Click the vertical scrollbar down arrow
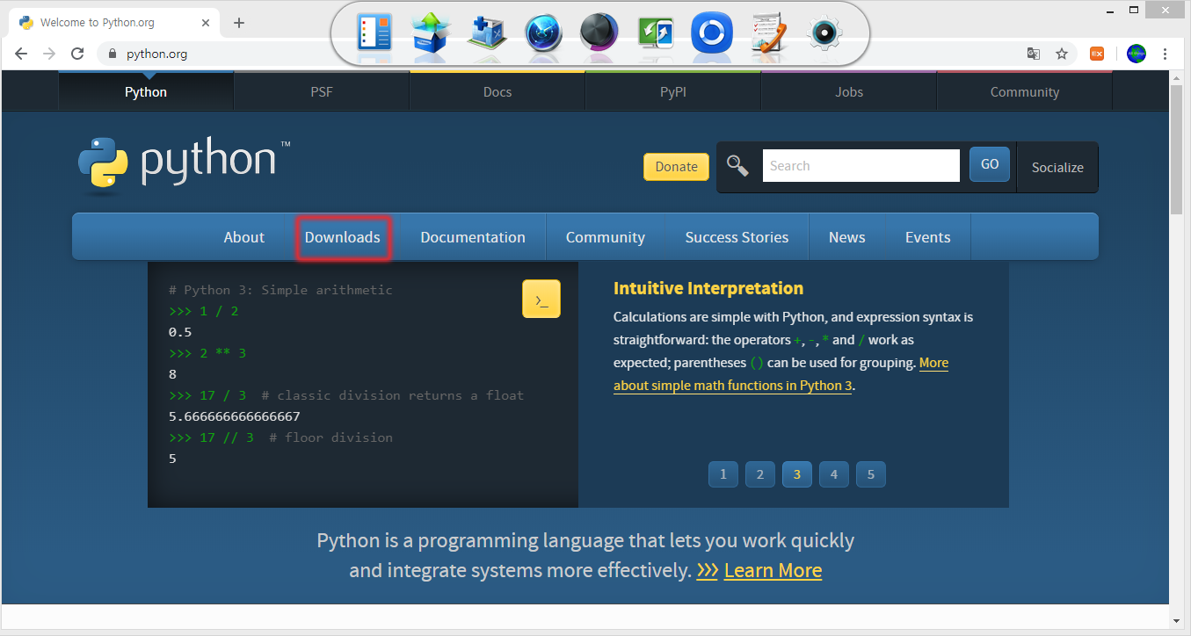This screenshot has height=636, width=1191. tap(1176, 620)
